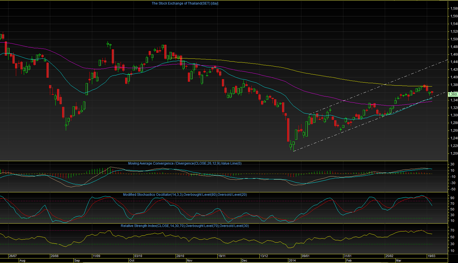Click the '28/10' date label
Viewport: 458px width, 263px height.
point(180,256)
